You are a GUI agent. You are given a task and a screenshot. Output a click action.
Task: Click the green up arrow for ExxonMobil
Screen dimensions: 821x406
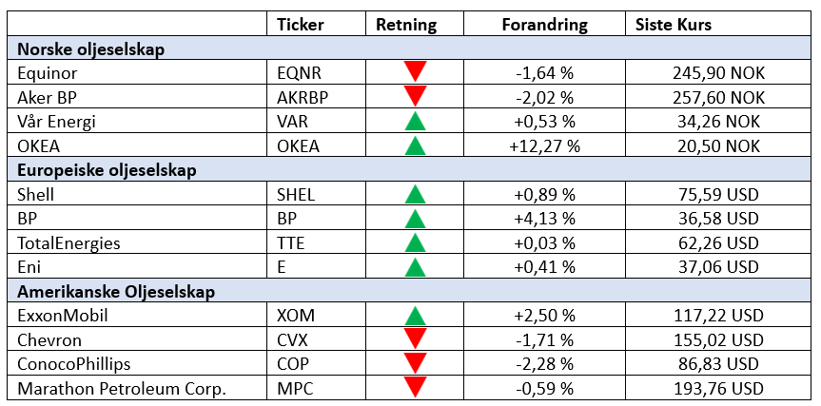coord(414,316)
